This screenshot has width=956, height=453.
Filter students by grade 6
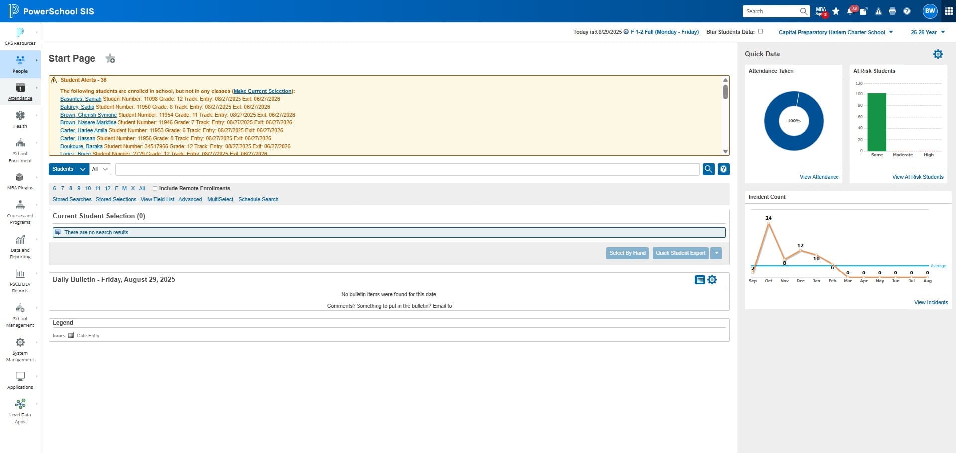(x=54, y=189)
